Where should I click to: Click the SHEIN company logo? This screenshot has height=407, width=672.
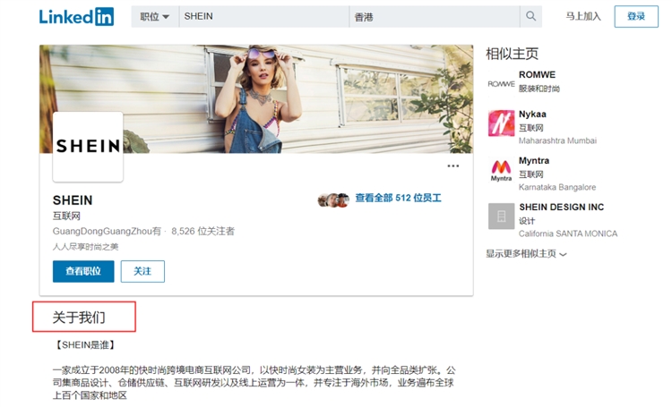88,147
